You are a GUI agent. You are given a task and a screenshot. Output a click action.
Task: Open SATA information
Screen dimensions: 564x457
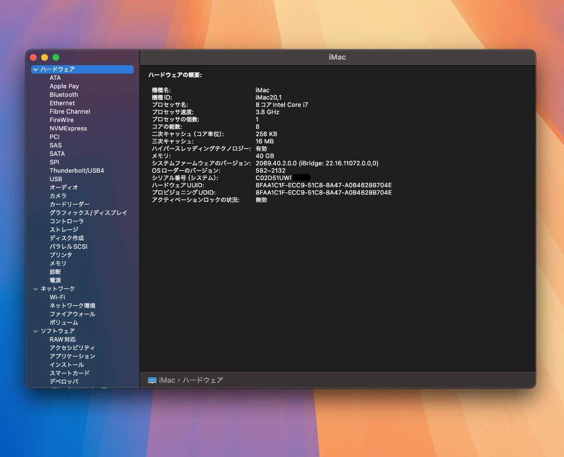(57, 154)
